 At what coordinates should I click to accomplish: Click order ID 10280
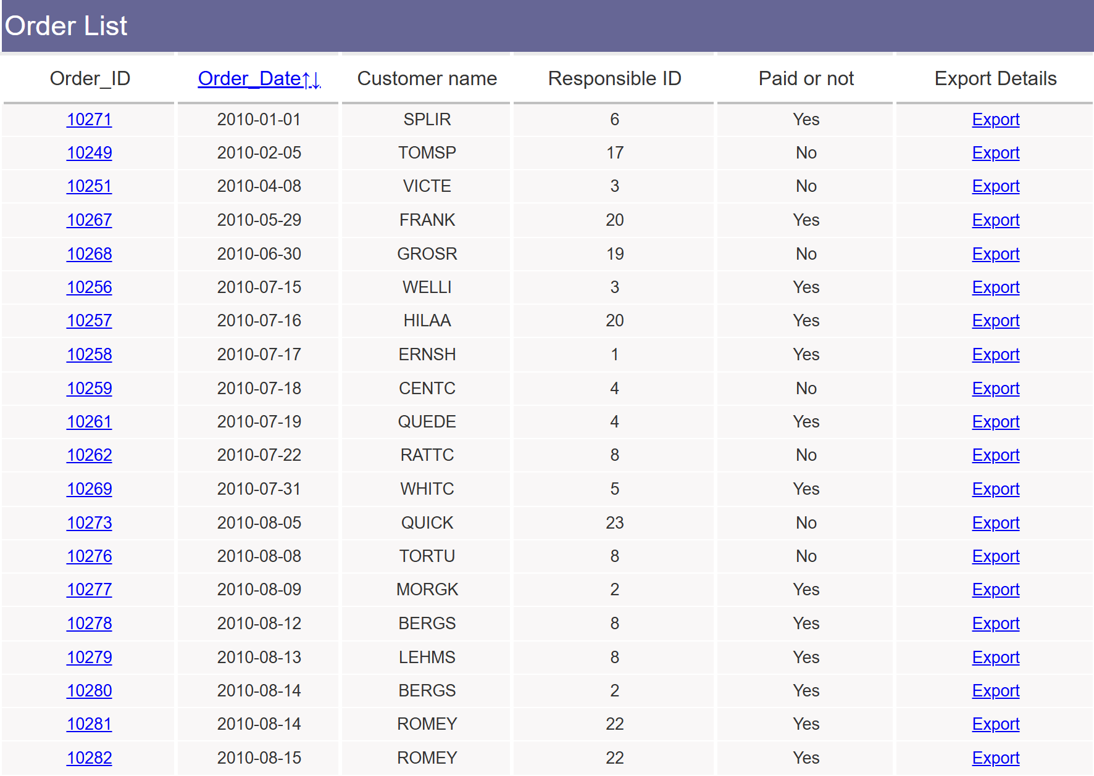tap(89, 691)
